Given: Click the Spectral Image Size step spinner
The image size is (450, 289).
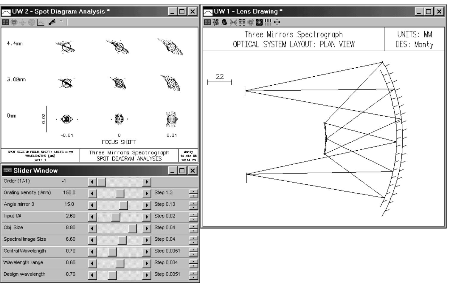Looking at the screenshot, I should [193, 240].
